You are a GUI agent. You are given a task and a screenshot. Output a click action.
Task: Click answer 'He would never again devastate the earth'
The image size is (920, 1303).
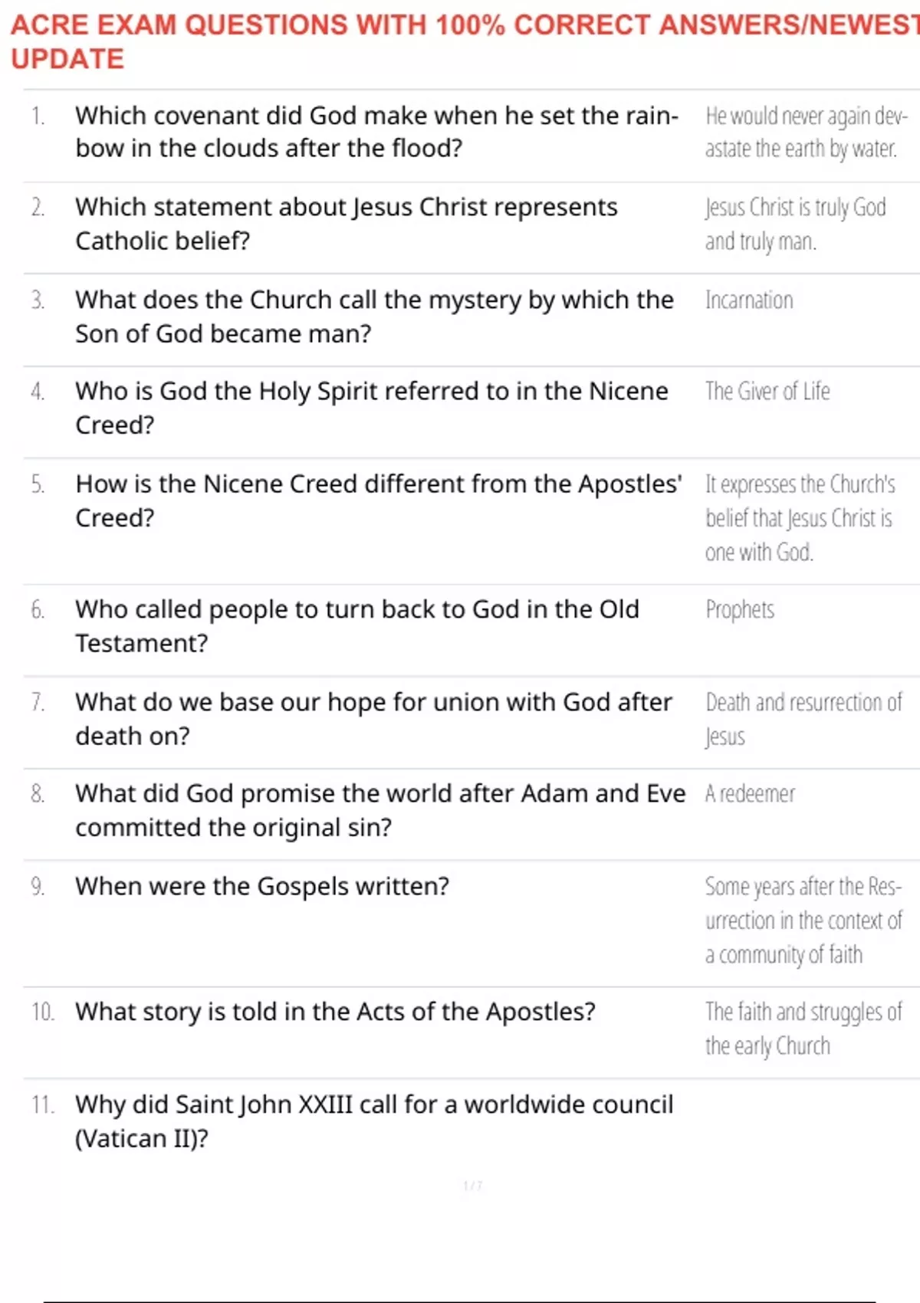[807, 132]
